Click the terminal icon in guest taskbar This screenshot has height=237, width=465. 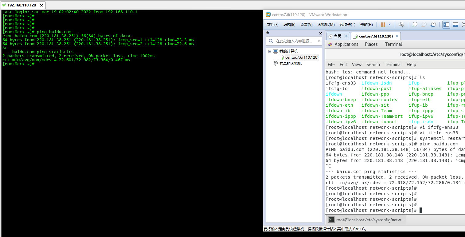[x=331, y=220]
